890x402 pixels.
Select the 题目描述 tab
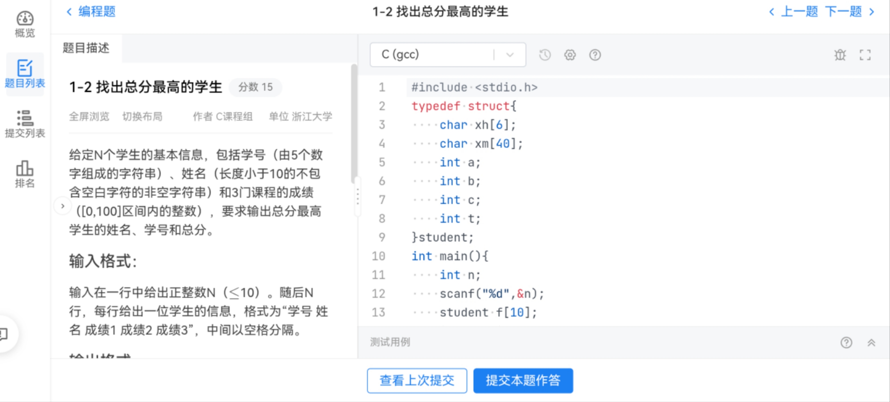click(x=86, y=48)
